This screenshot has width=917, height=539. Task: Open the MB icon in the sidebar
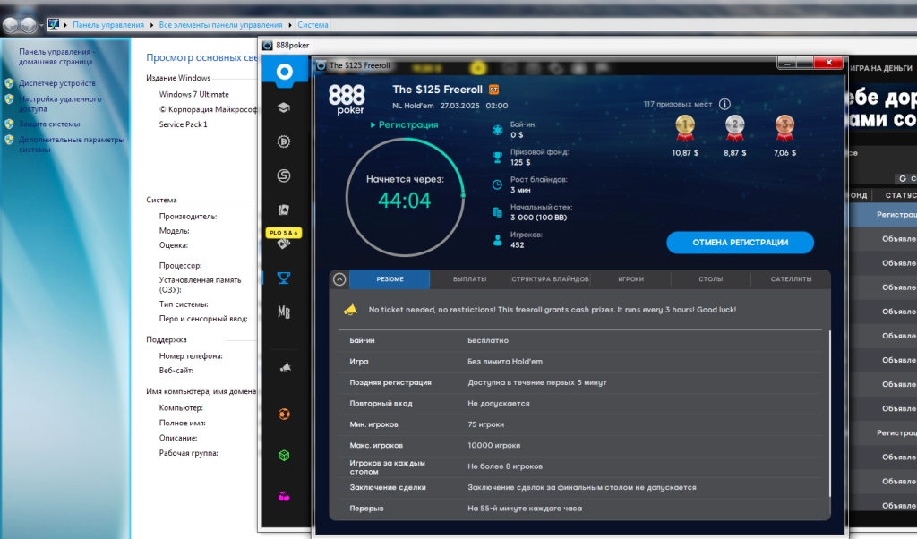284,312
